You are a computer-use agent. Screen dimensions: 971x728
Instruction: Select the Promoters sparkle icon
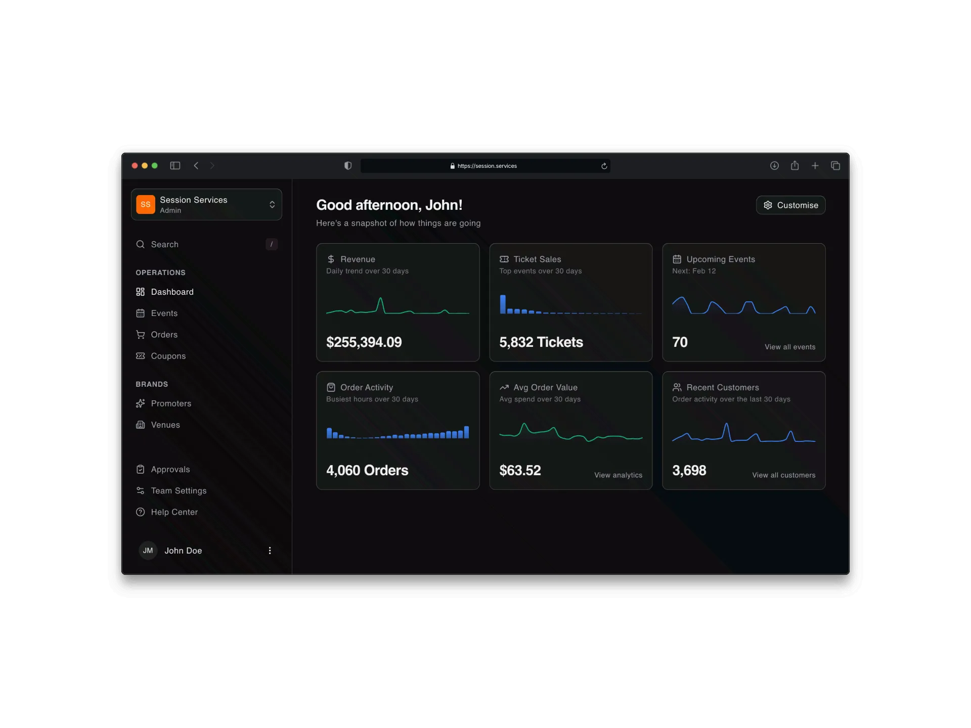(141, 403)
